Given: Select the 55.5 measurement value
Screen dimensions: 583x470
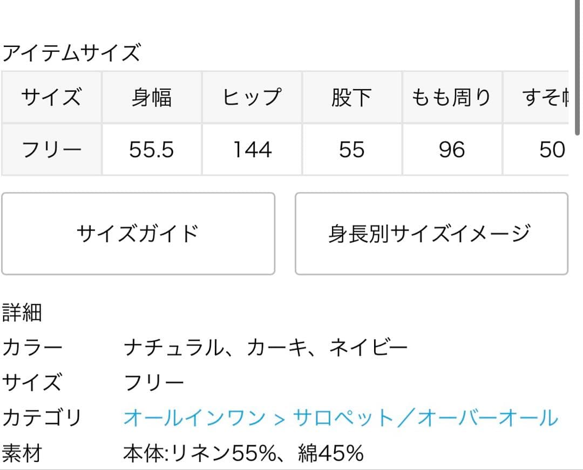Looking at the screenshot, I should (x=151, y=150).
